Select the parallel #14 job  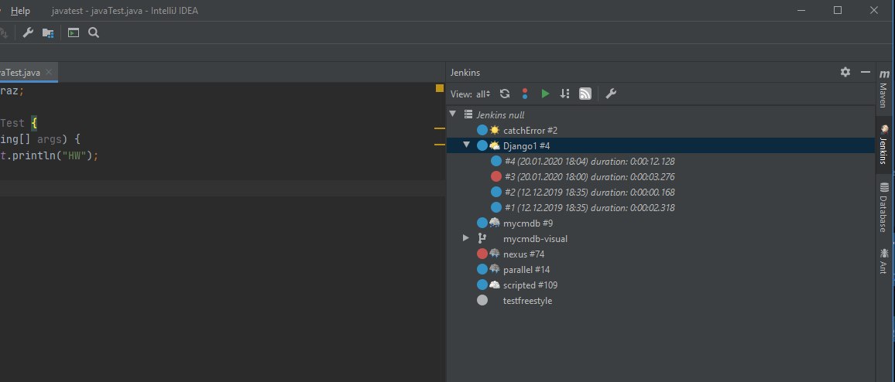(526, 269)
